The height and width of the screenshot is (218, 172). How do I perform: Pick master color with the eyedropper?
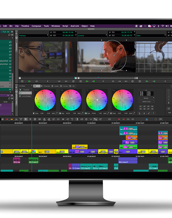click(134, 113)
